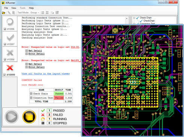Select the running board #10996 spinner
Screen dimensions: 184x137
click(10, 22)
